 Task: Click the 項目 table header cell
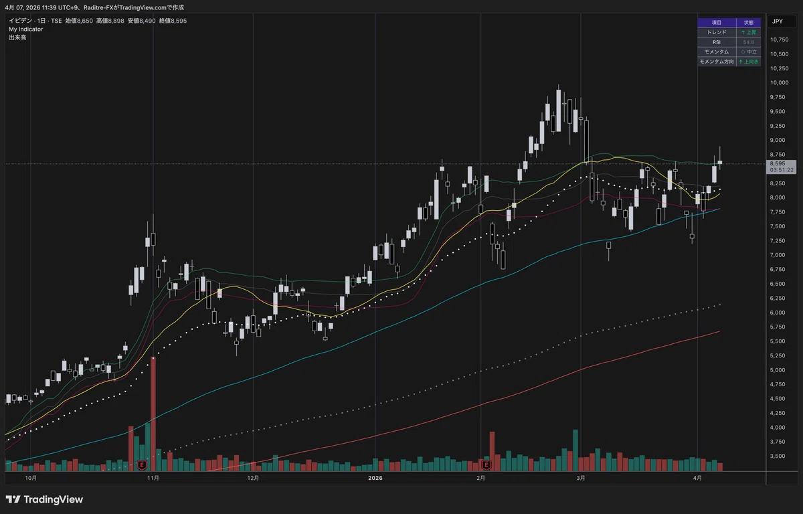click(716, 22)
